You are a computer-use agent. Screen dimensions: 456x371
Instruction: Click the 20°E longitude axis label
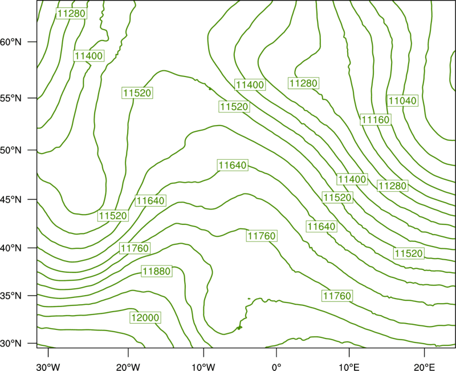click(x=424, y=367)
